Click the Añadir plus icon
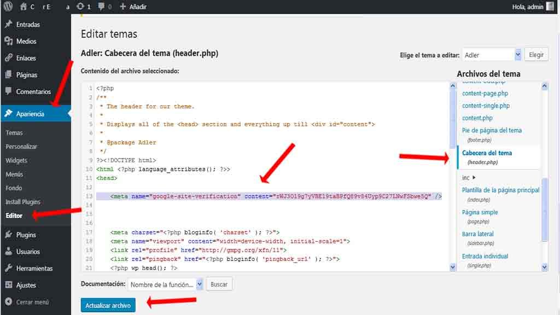Screen dimensions: 560x315 pyautogui.click(x=122, y=7)
